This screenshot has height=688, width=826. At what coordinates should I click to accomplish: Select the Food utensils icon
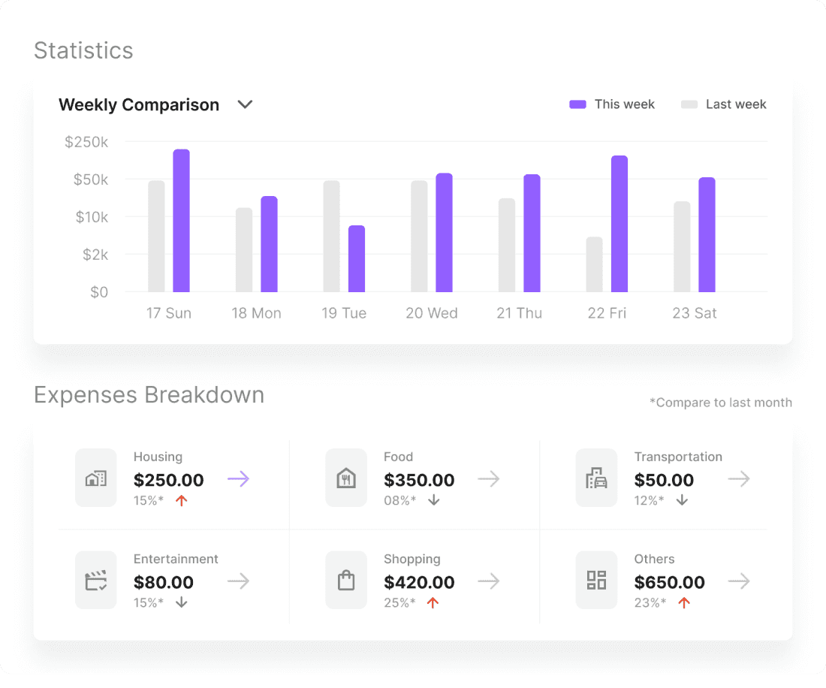pyautogui.click(x=346, y=478)
